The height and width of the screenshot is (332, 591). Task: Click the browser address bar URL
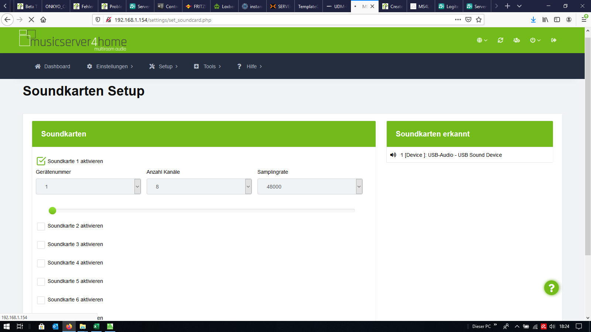[x=163, y=20]
